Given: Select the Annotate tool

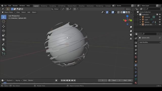Looking at the screenshot, I should [4, 44].
